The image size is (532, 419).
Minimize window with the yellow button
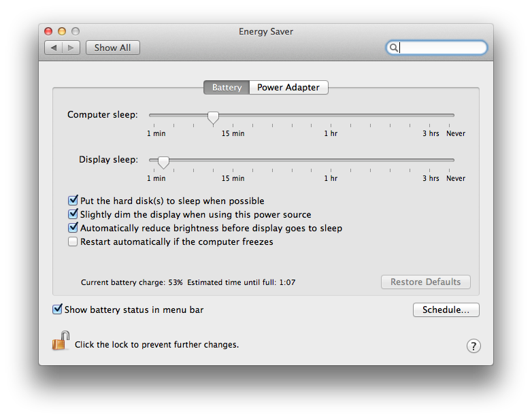62,31
